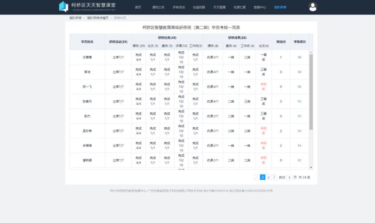Click the blue book logo icon

pyautogui.click(x=63, y=6)
